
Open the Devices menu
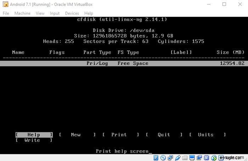[x=72, y=13]
